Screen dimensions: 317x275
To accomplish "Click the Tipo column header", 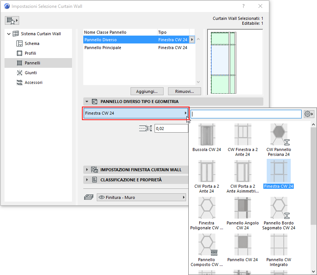I will pos(173,32).
